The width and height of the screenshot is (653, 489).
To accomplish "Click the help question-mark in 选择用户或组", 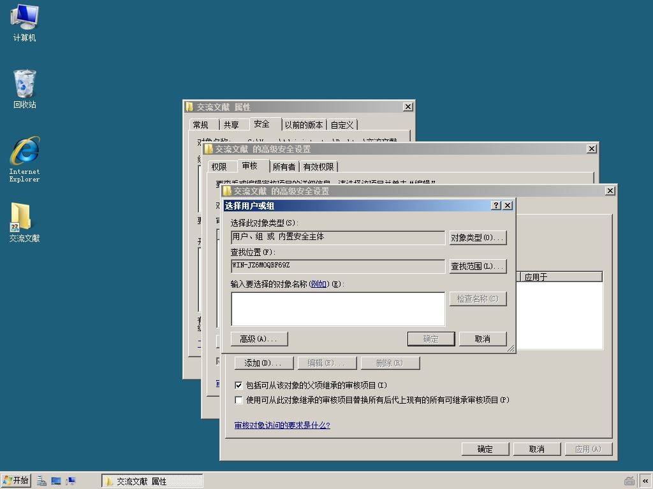I will pyautogui.click(x=495, y=206).
